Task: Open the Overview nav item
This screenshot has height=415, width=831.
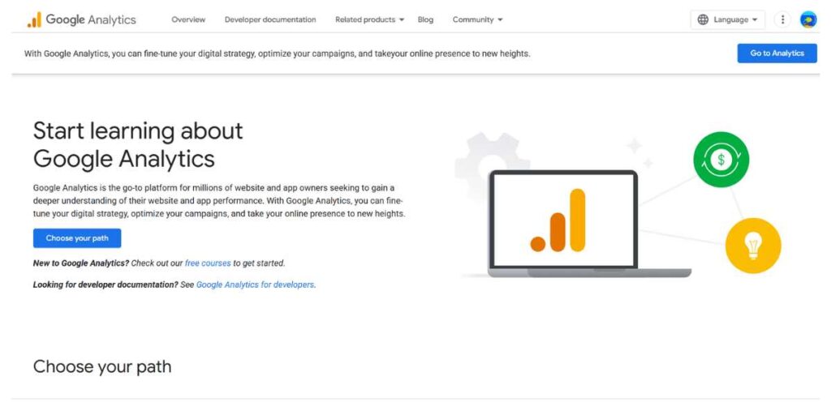Action: [188, 19]
